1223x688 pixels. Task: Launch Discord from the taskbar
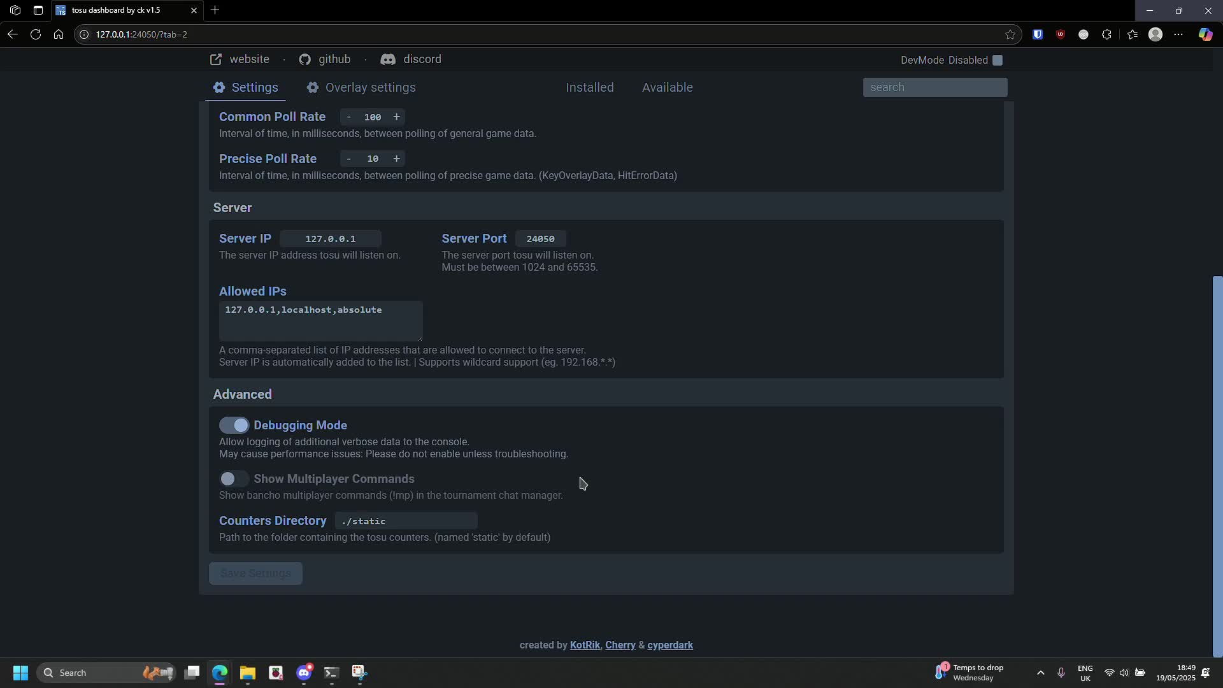pos(304,673)
